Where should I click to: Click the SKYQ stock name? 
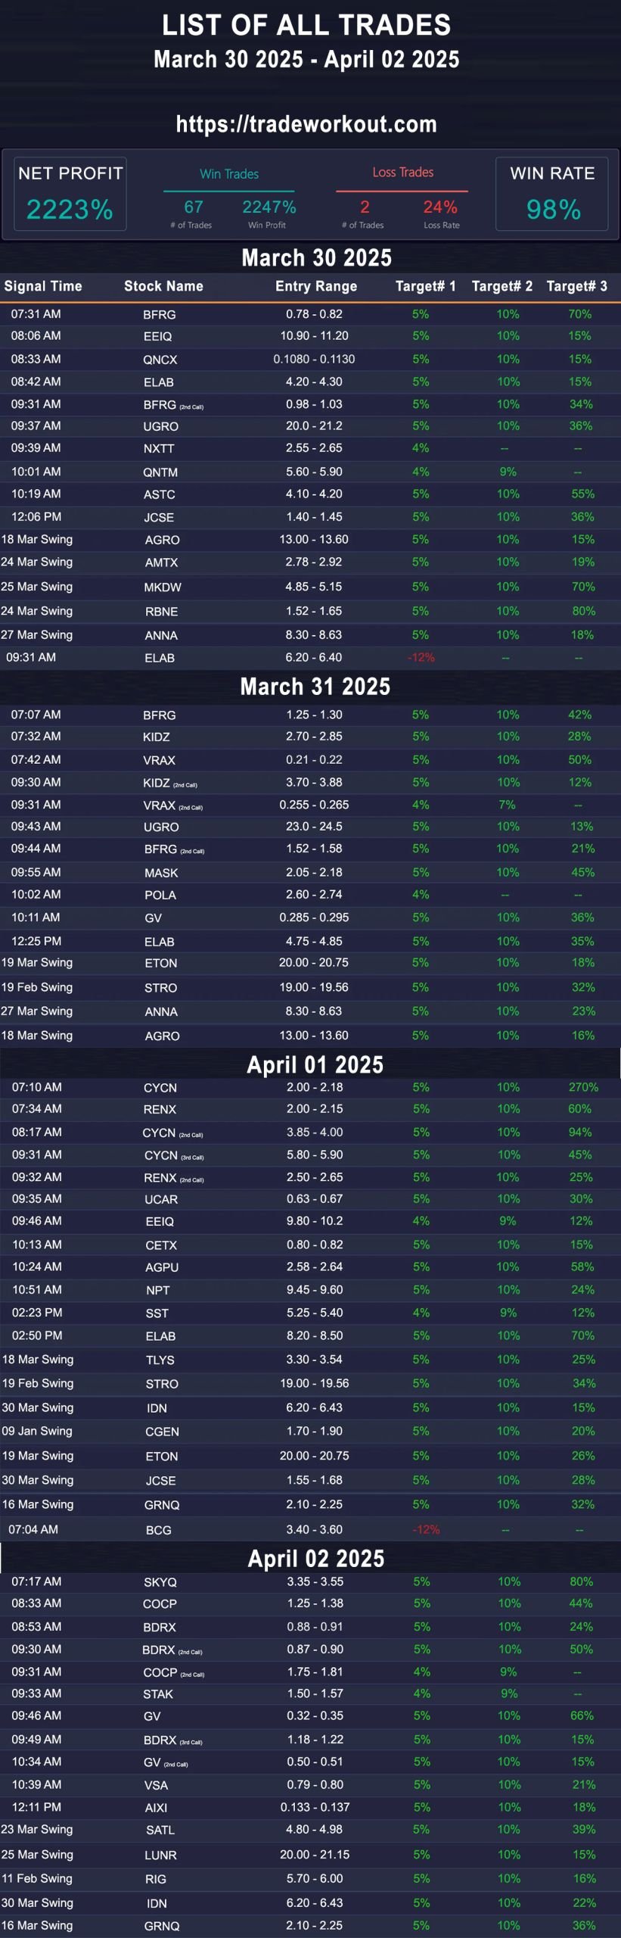click(160, 1582)
